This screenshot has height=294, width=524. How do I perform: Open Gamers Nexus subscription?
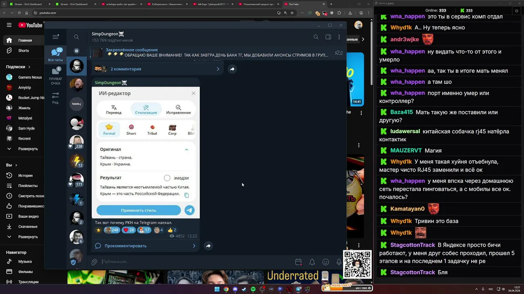(25, 77)
